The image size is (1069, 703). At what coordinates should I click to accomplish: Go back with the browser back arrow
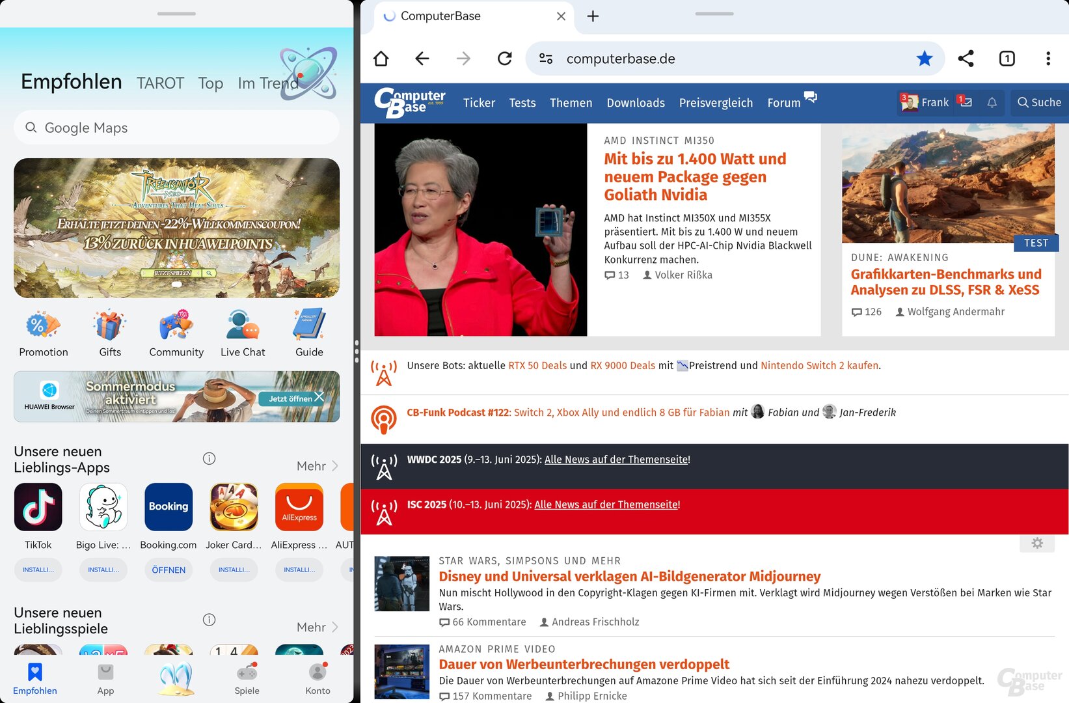[x=422, y=59]
